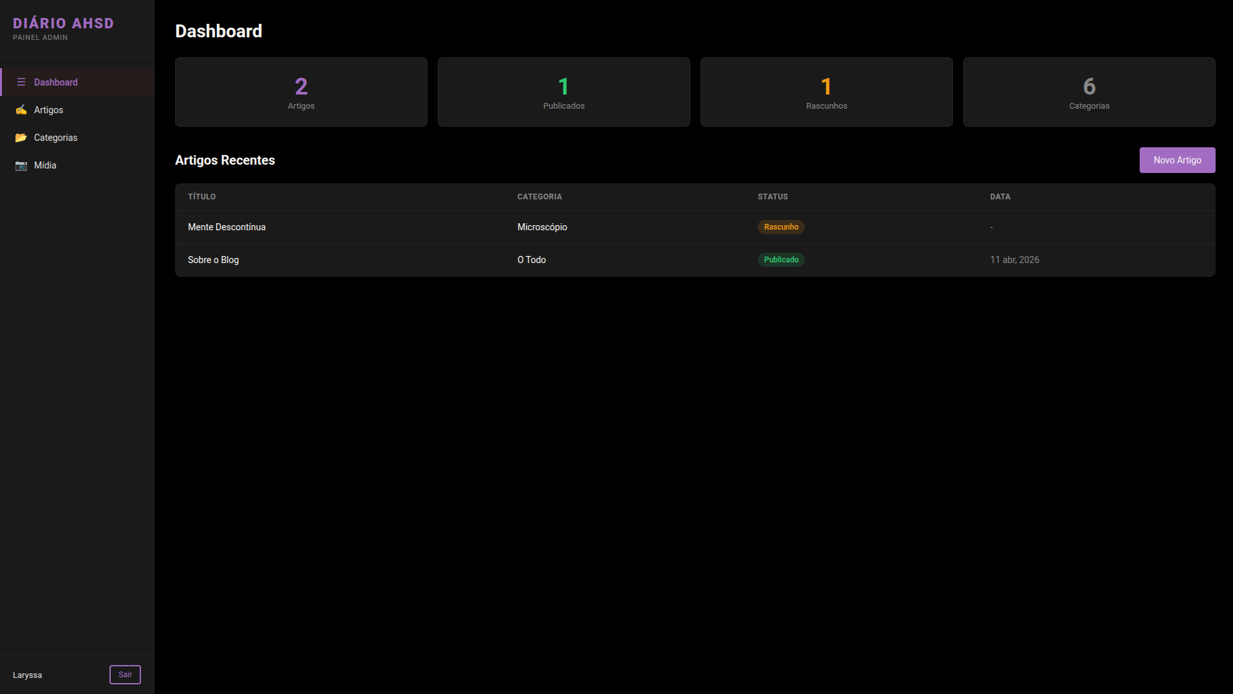Click the Artigos writing hand icon
The height and width of the screenshot is (694, 1233).
coord(21,110)
